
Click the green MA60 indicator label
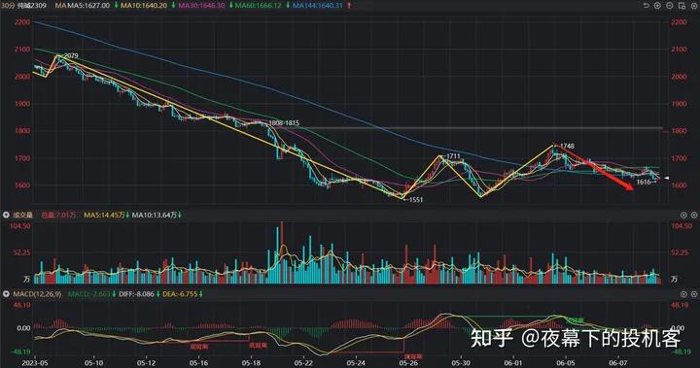tap(259, 6)
